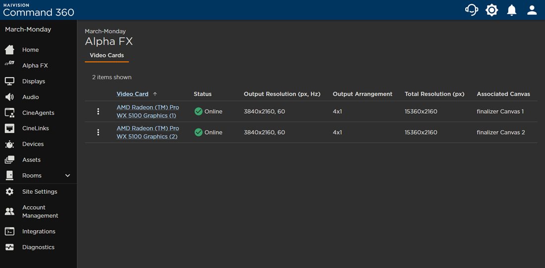
Task: Click the Alpha FX sidebar icon
Action: coord(10,64)
